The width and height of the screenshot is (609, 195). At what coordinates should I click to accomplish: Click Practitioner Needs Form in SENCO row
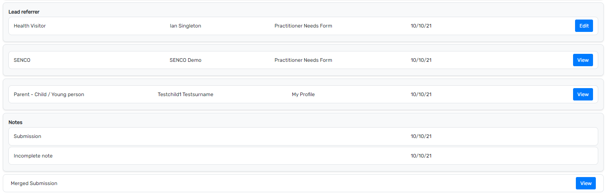click(303, 60)
